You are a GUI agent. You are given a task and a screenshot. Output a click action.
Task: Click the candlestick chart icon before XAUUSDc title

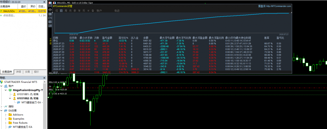click(x=55, y=3)
